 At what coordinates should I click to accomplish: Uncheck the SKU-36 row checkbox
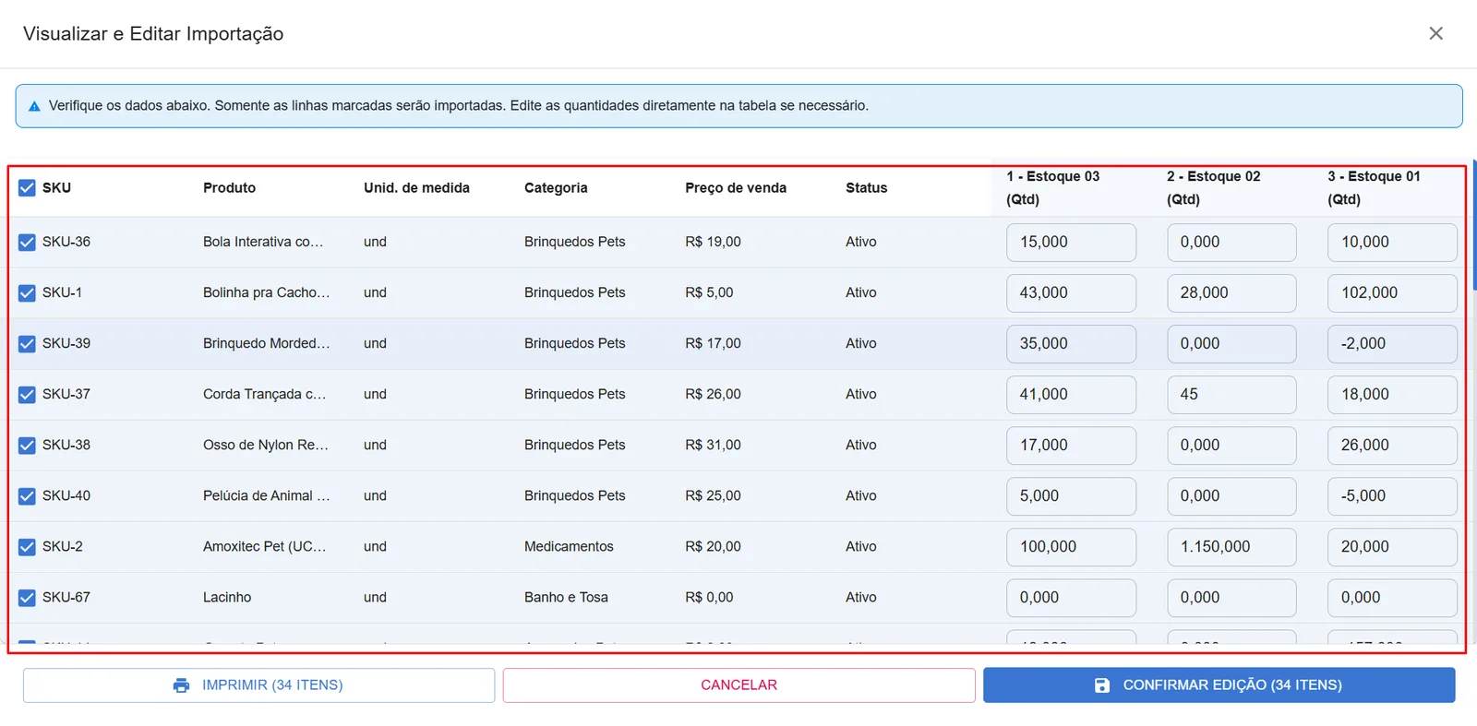click(27, 243)
